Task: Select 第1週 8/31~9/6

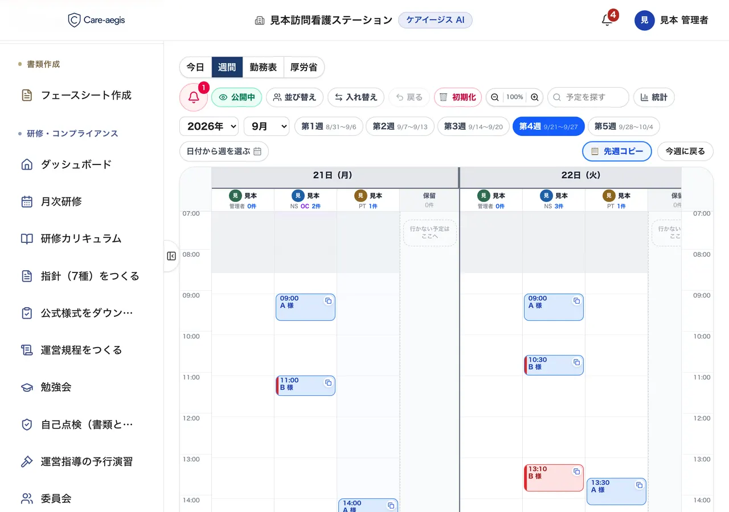Action: (329, 126)
